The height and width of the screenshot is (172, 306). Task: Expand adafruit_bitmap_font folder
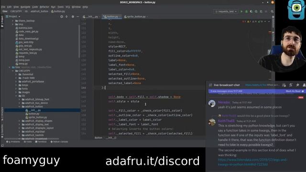click(x=19, y=99)
